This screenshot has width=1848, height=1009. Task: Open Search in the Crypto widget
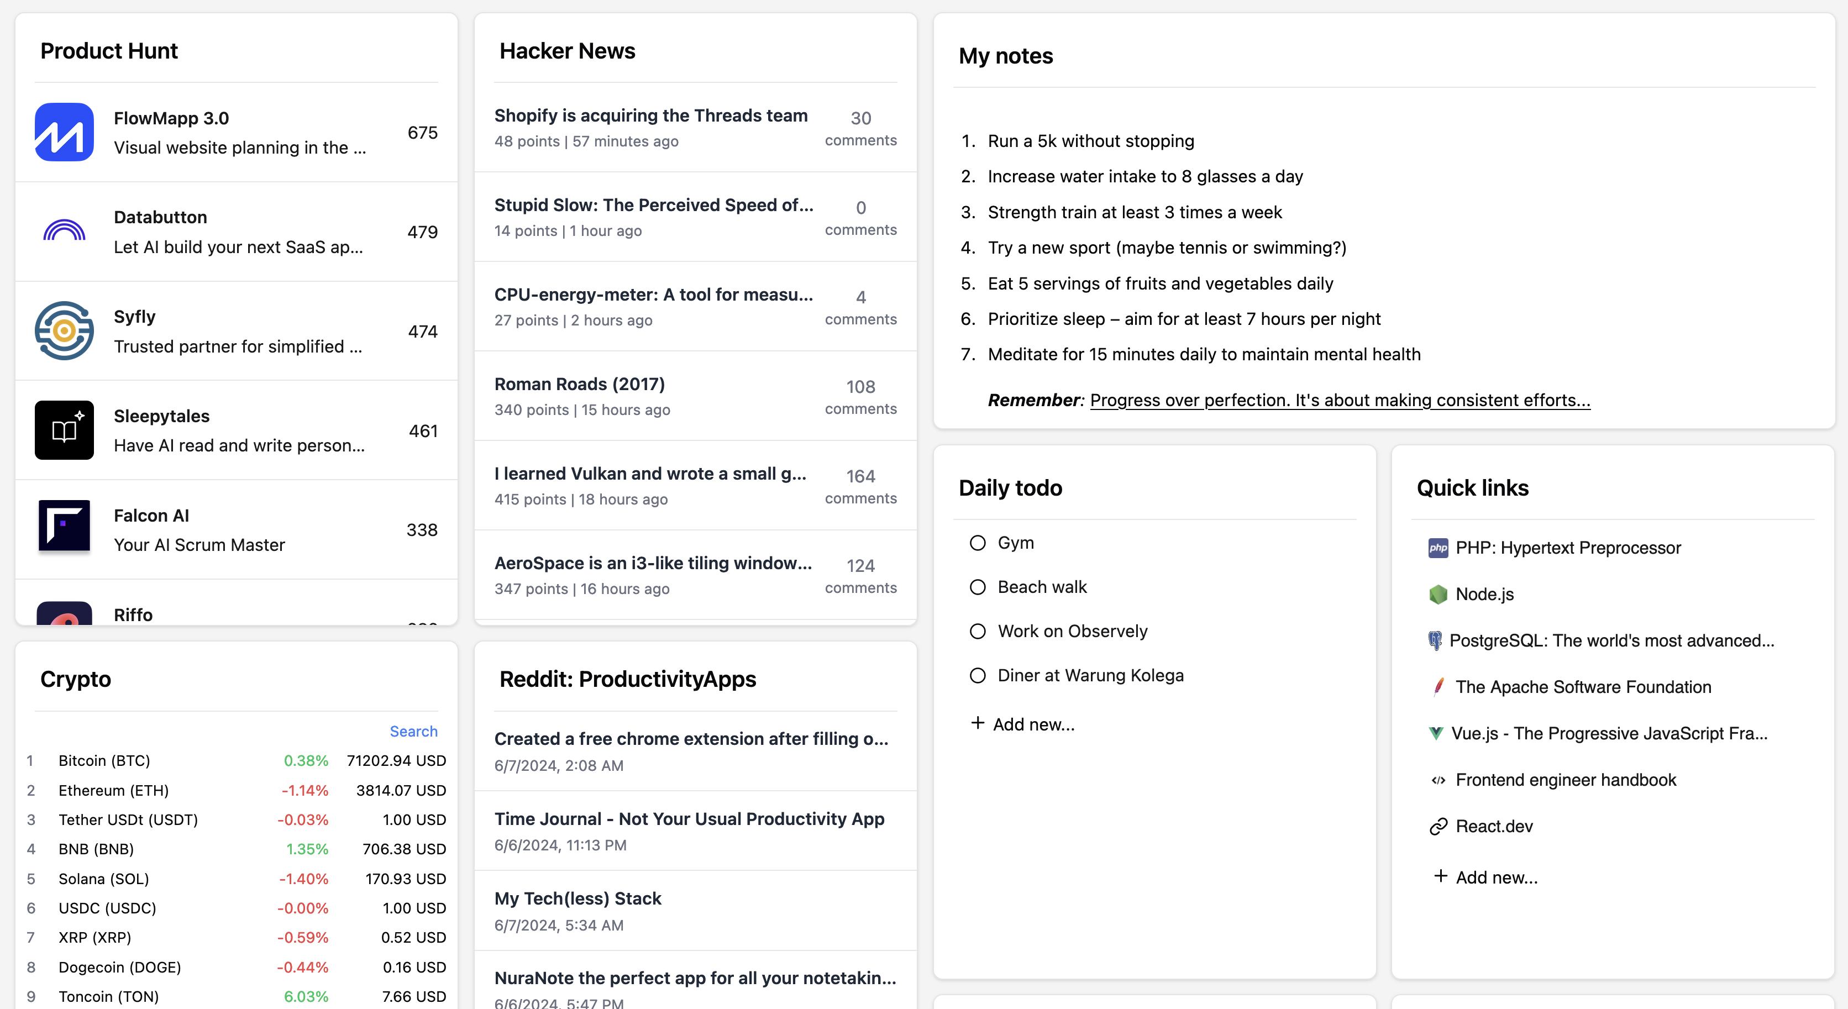[x=413, y=731]
